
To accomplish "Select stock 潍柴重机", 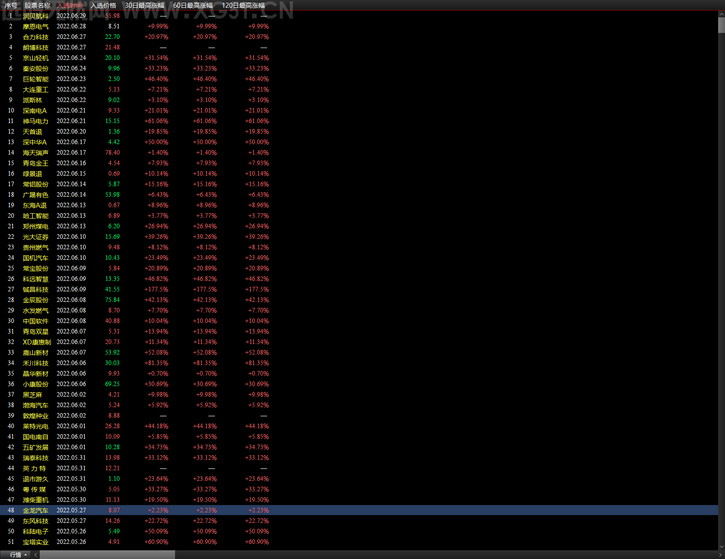I will [36, 500].
